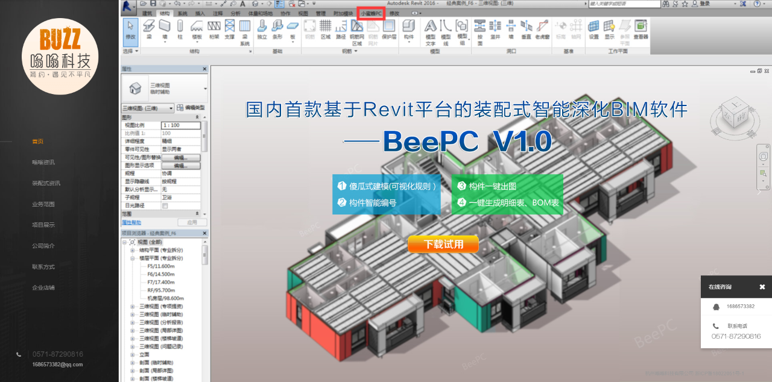Activate the 桁架 truss tool
This screenshot has height=382, width=772.
(x=214, y=29)
